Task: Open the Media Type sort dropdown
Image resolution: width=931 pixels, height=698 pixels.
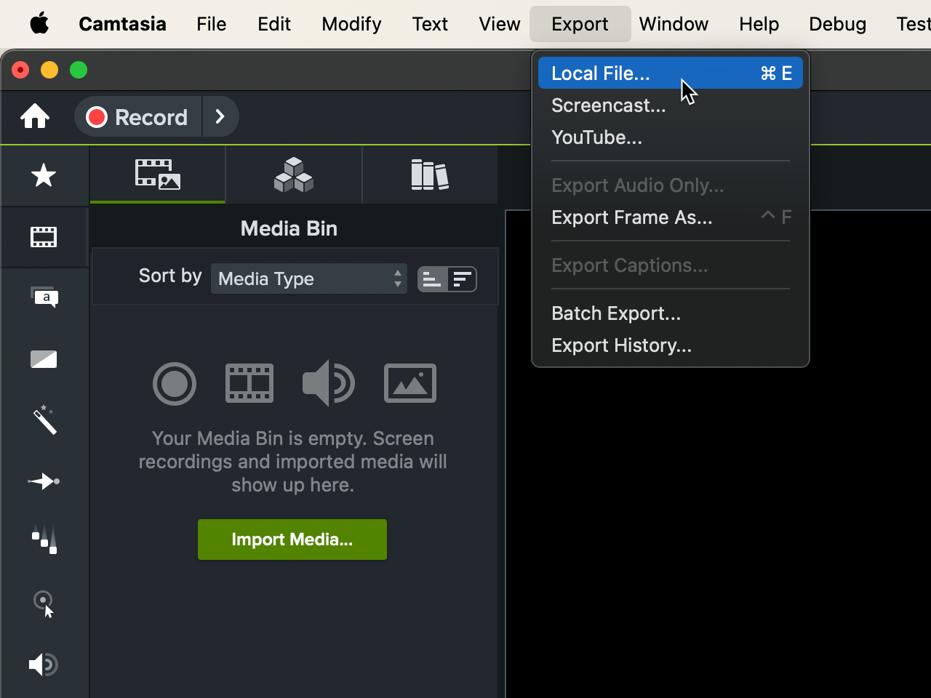Action: click(x=308, y=278)
